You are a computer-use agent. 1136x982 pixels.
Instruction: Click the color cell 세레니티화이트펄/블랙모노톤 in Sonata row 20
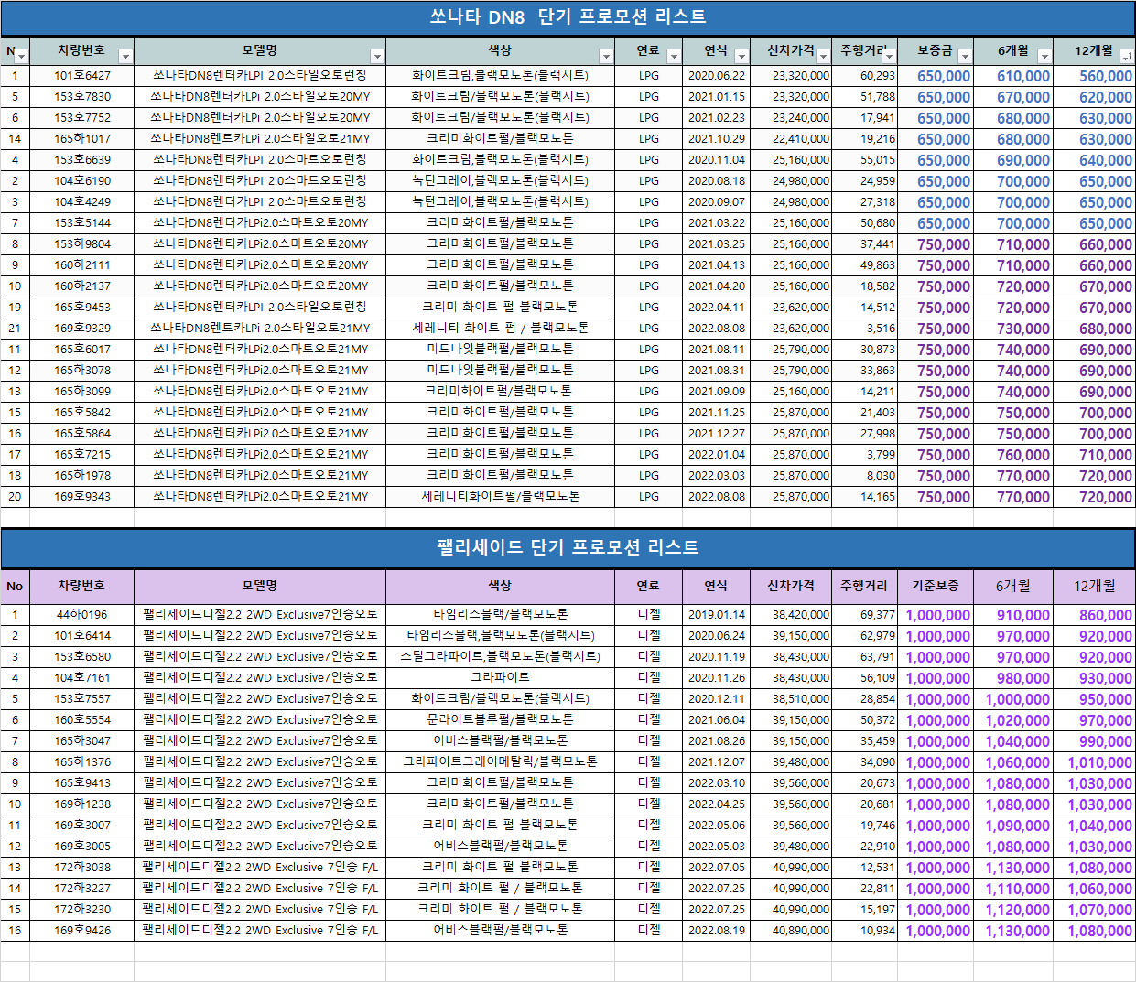coord(500,497)
